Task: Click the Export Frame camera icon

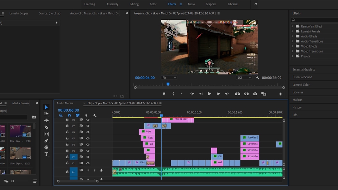Action: click(x=255, y=94)
